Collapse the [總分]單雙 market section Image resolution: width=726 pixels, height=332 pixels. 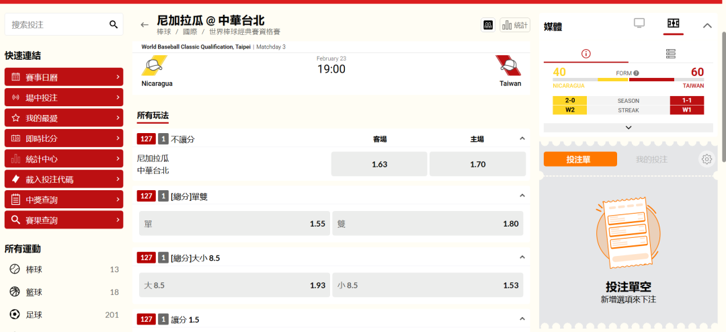[522, 196]
